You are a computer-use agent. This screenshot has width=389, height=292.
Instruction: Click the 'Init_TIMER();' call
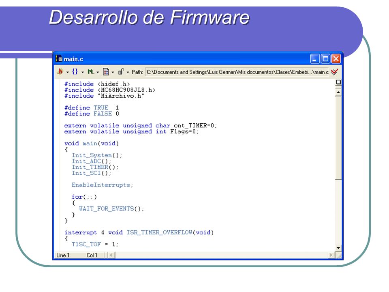coord(95,167)
